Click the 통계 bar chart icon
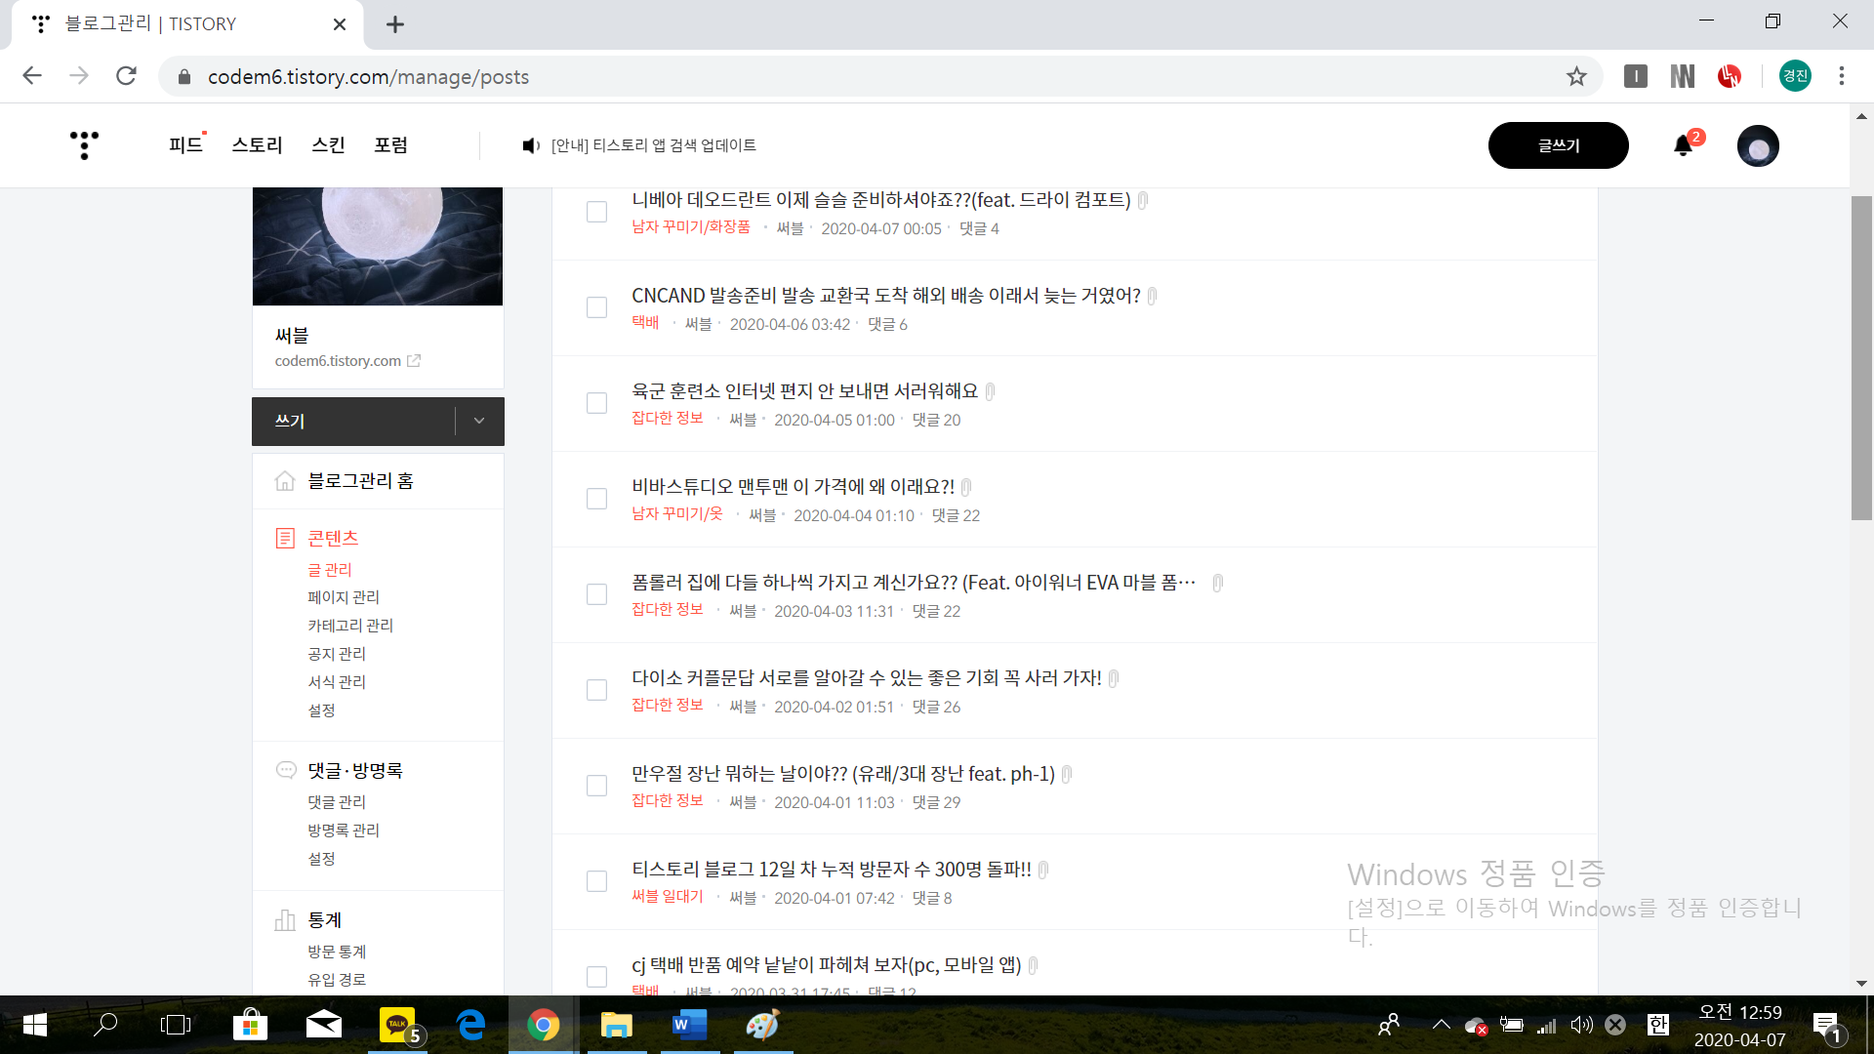 (285, 920)
